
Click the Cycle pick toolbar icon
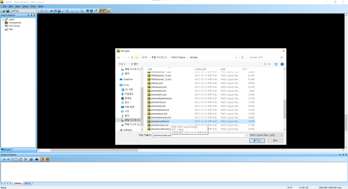(x=46, y=11)
